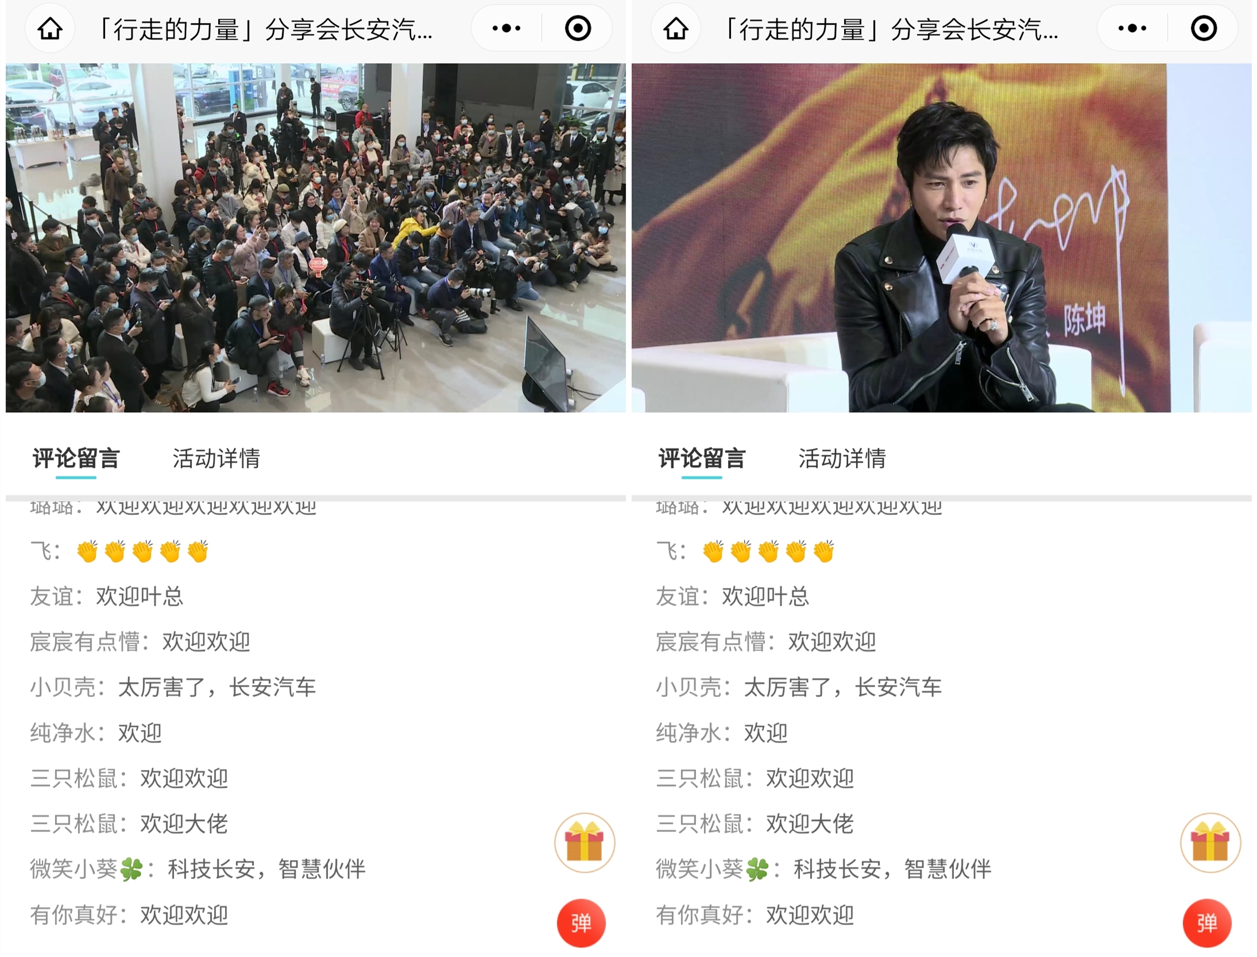Tap 有你真好 comment in right panel

tap(755, 915)
